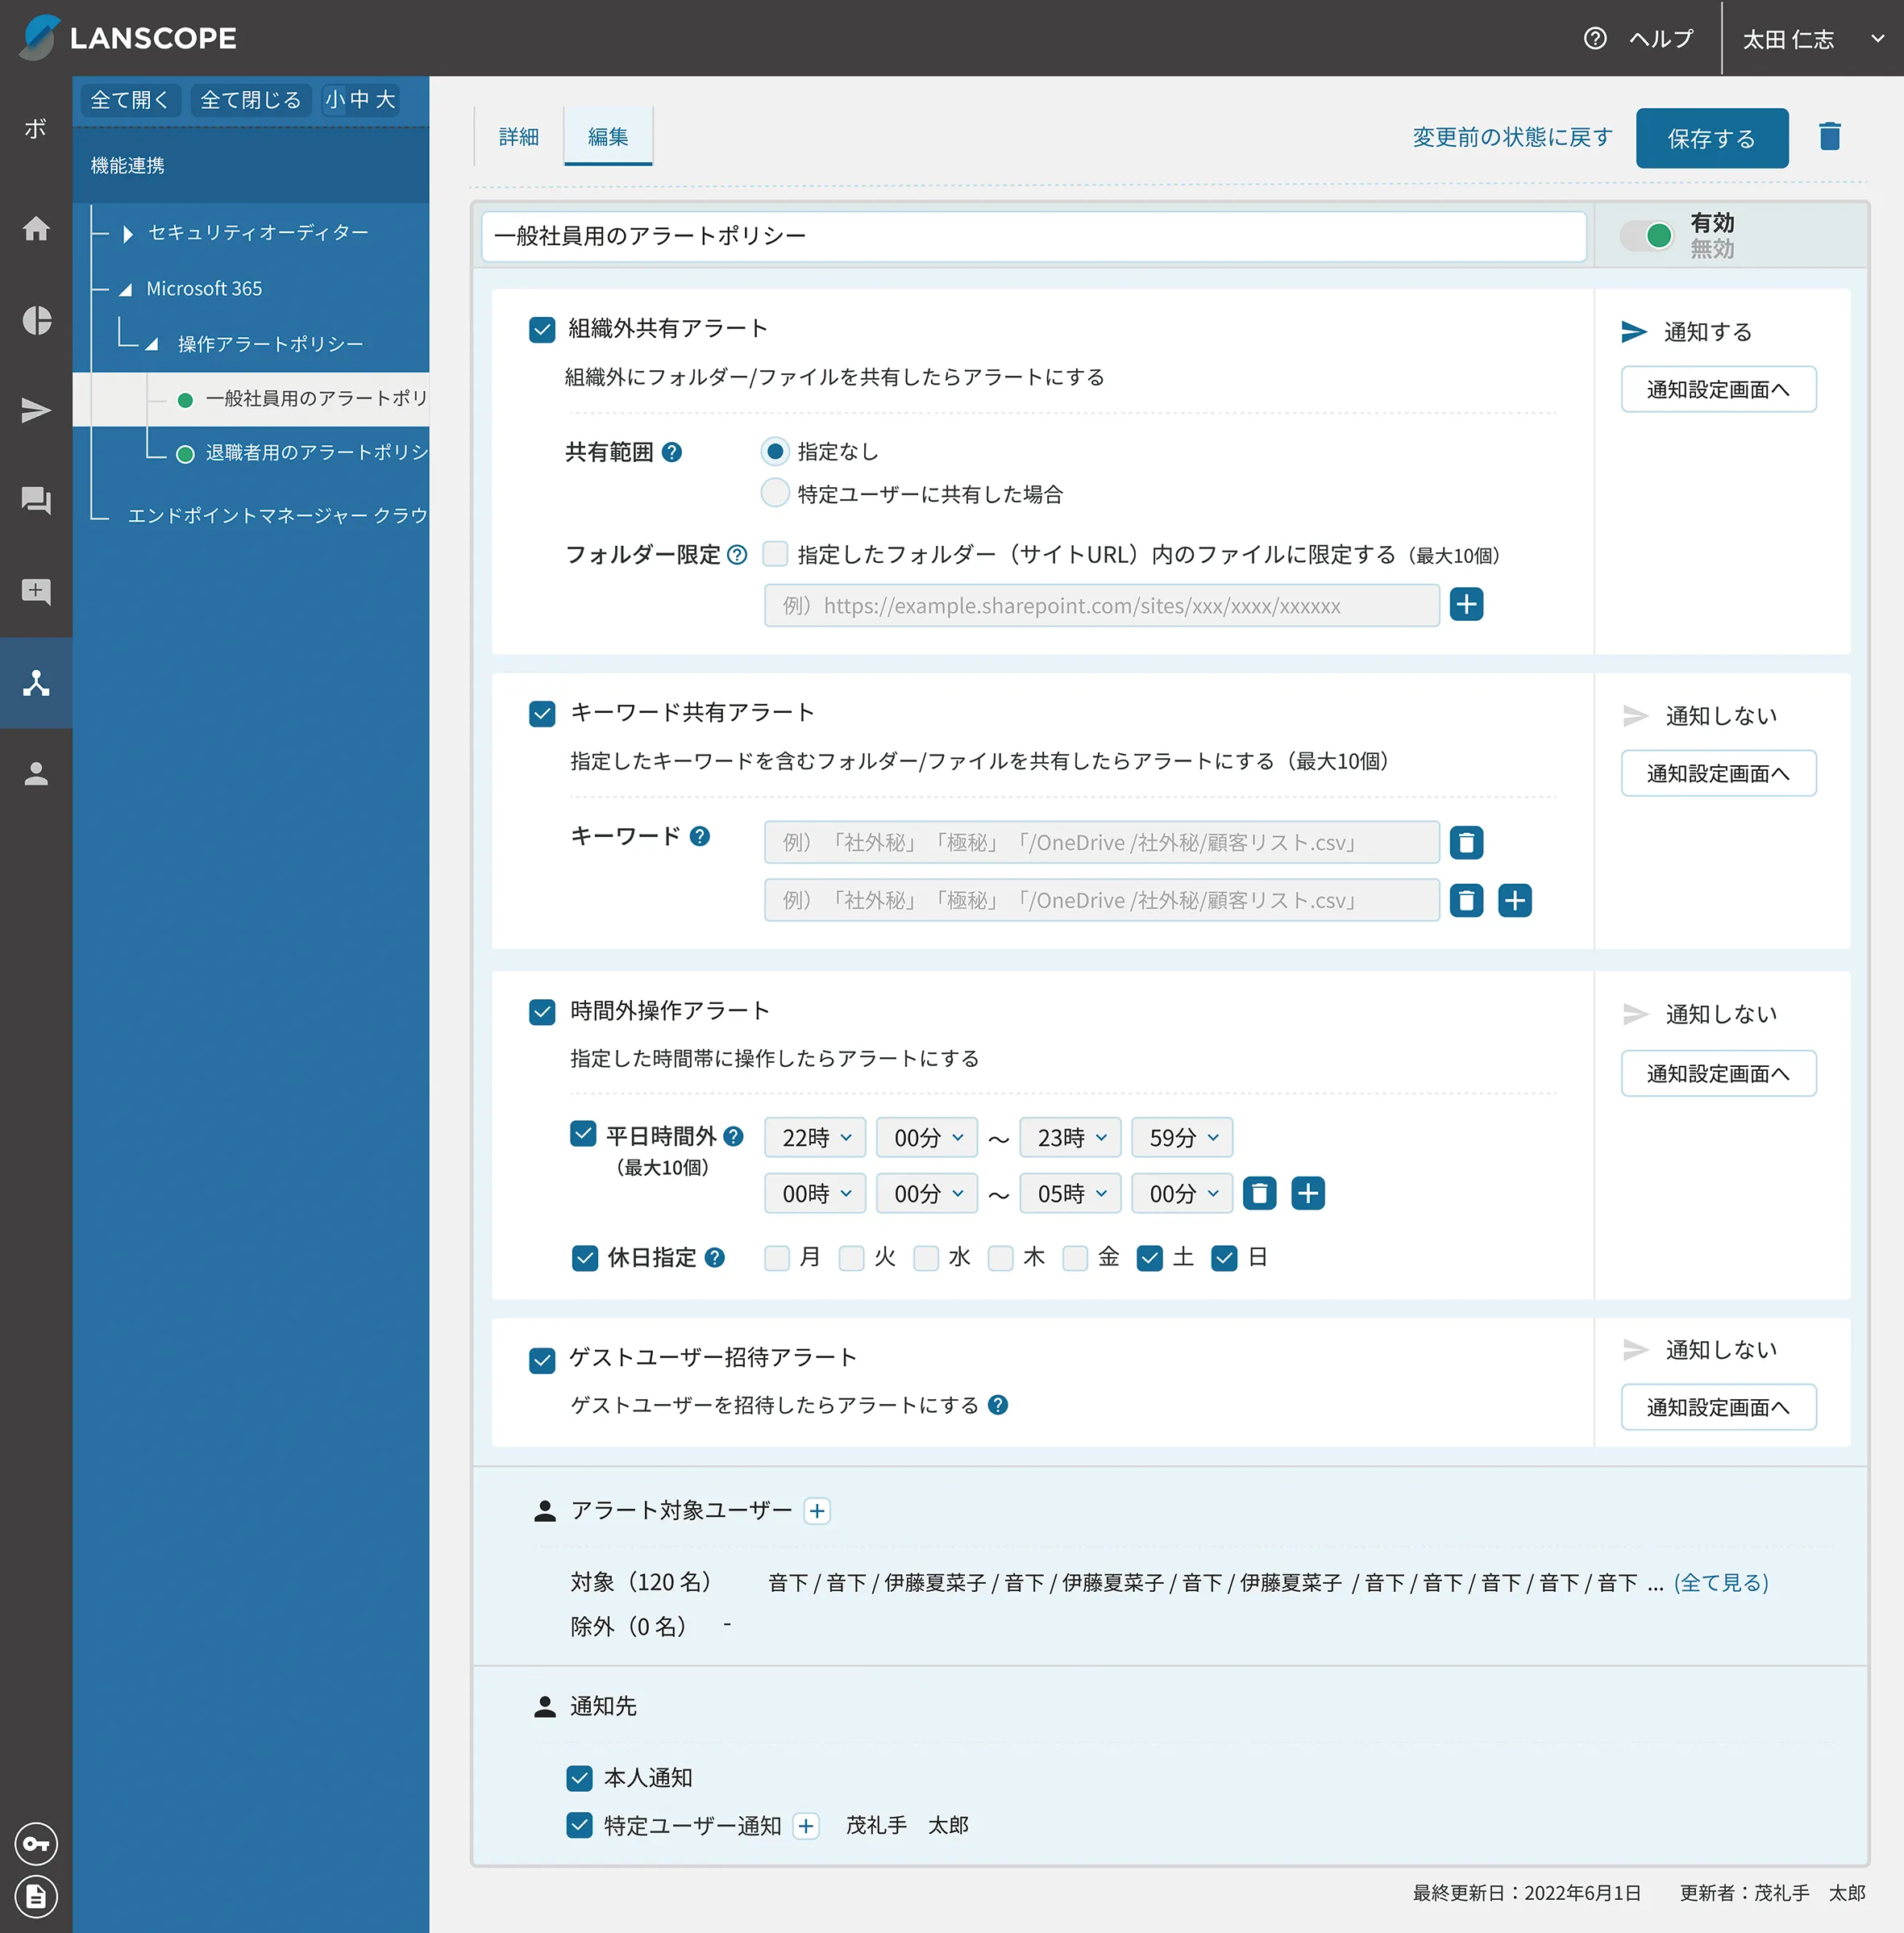Open the 00時 start hour dropdown
The height and width of the screenshot is (1933, 1904).
point(815,1194)
